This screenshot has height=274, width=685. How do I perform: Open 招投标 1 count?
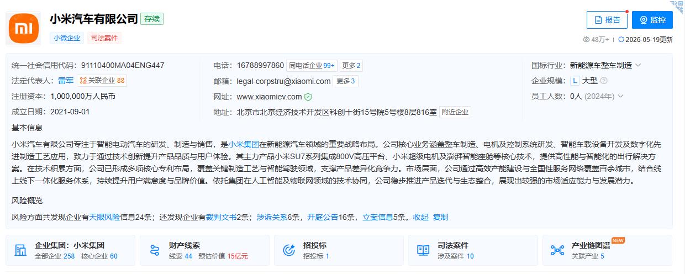316,256
